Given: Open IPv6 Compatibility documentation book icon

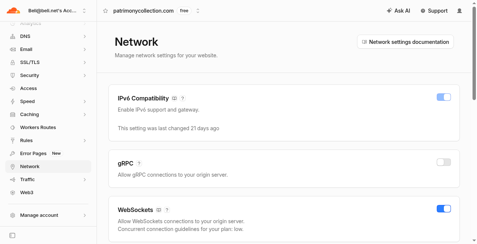Looking at the screenshot, I should click(x=174, y=99).
